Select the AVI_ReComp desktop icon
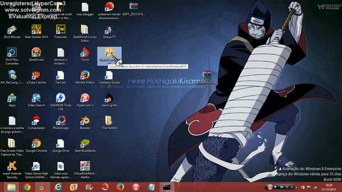 (12, 77)
